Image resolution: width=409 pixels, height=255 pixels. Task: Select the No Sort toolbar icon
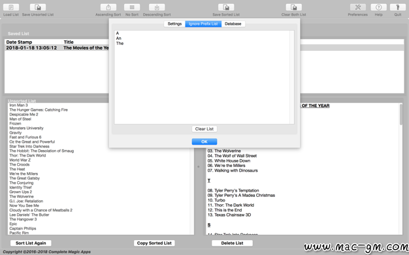(x=132, y=7)
